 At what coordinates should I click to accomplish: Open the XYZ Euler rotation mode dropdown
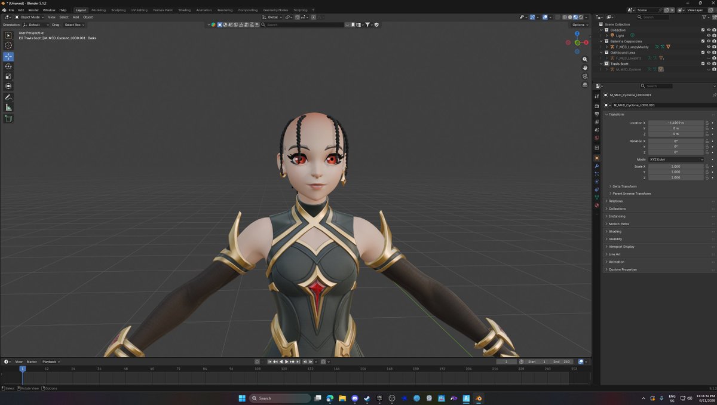(x=676, y=159)
